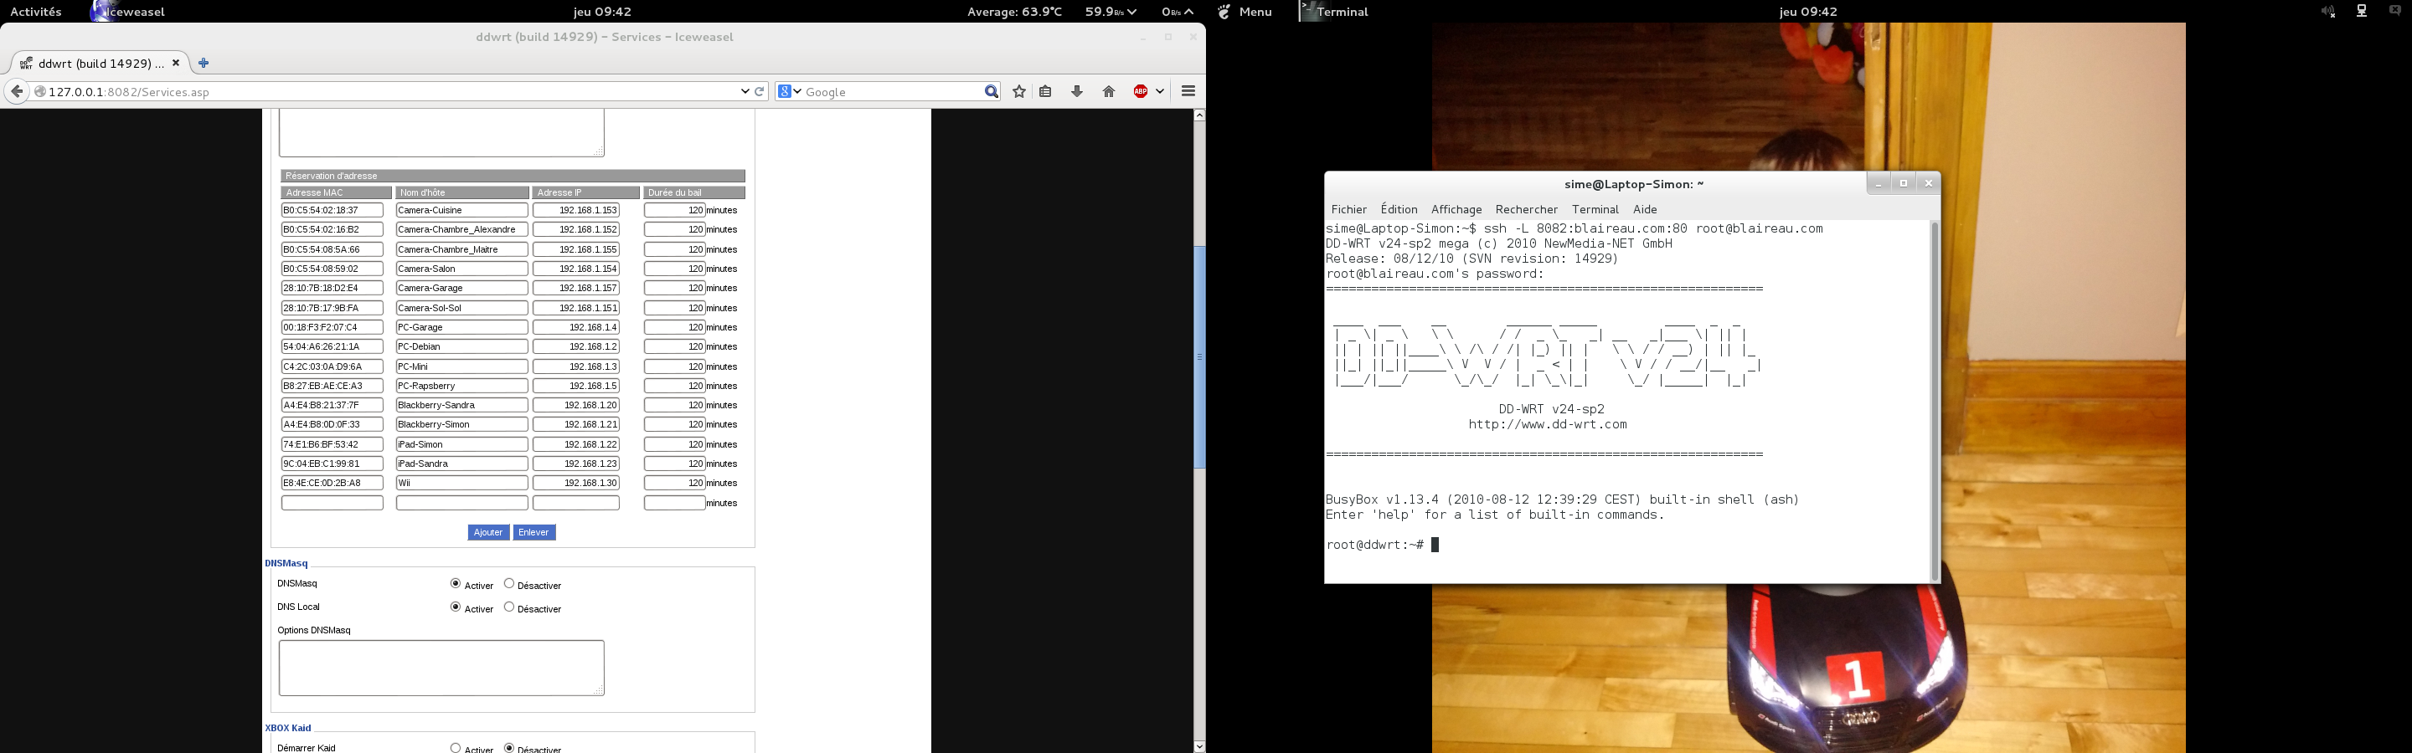Viewport: 2412px width, 753px height.
Task: Open the Adblock Plus dropdown arrow
Action: pyautogui.click(x=1159, y=92)
